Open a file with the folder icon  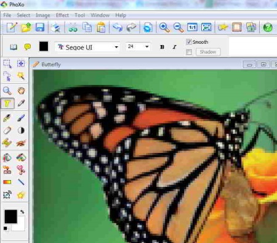(x=26, y=27)
